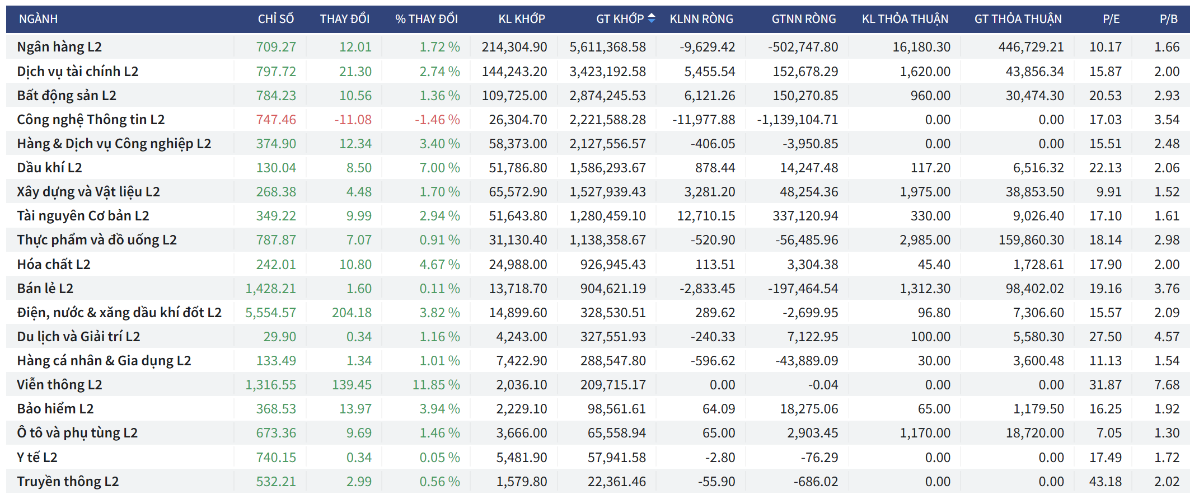The width and height of the screenshot is (1199, 504).
Task: Click the sort arrow icon beside GT KHỚP
Action: click(x=651, y=18)
